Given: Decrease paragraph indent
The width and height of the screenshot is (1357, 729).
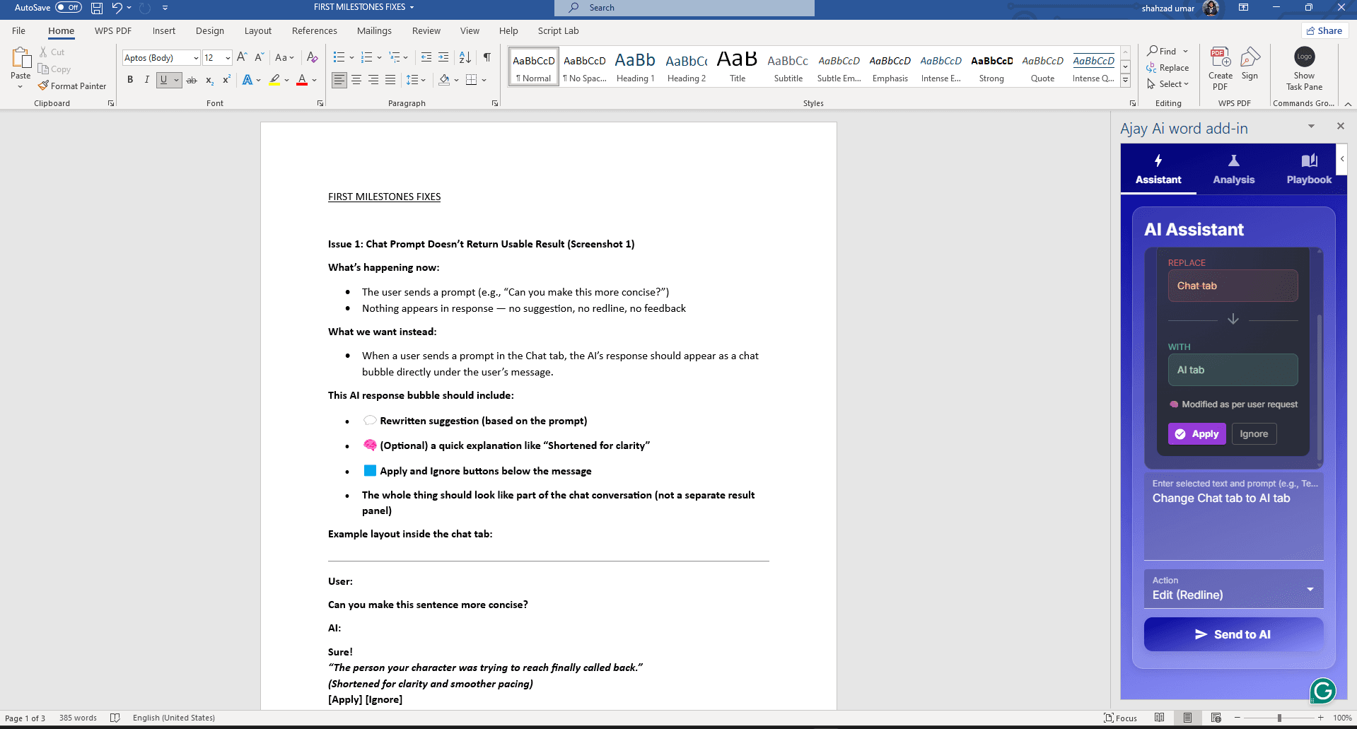Looking at the screenshot, I should click(x=426, y=57).
